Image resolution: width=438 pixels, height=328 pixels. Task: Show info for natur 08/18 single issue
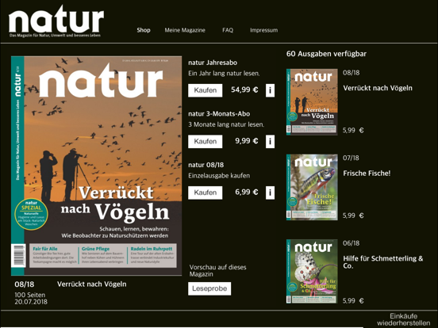tap(270, 193)
